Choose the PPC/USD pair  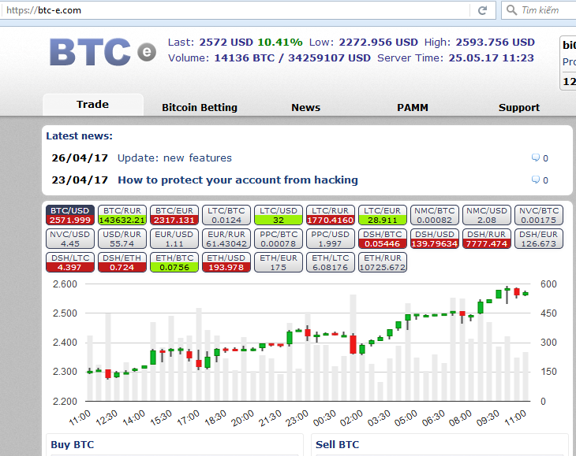click(x=331, y=239)
